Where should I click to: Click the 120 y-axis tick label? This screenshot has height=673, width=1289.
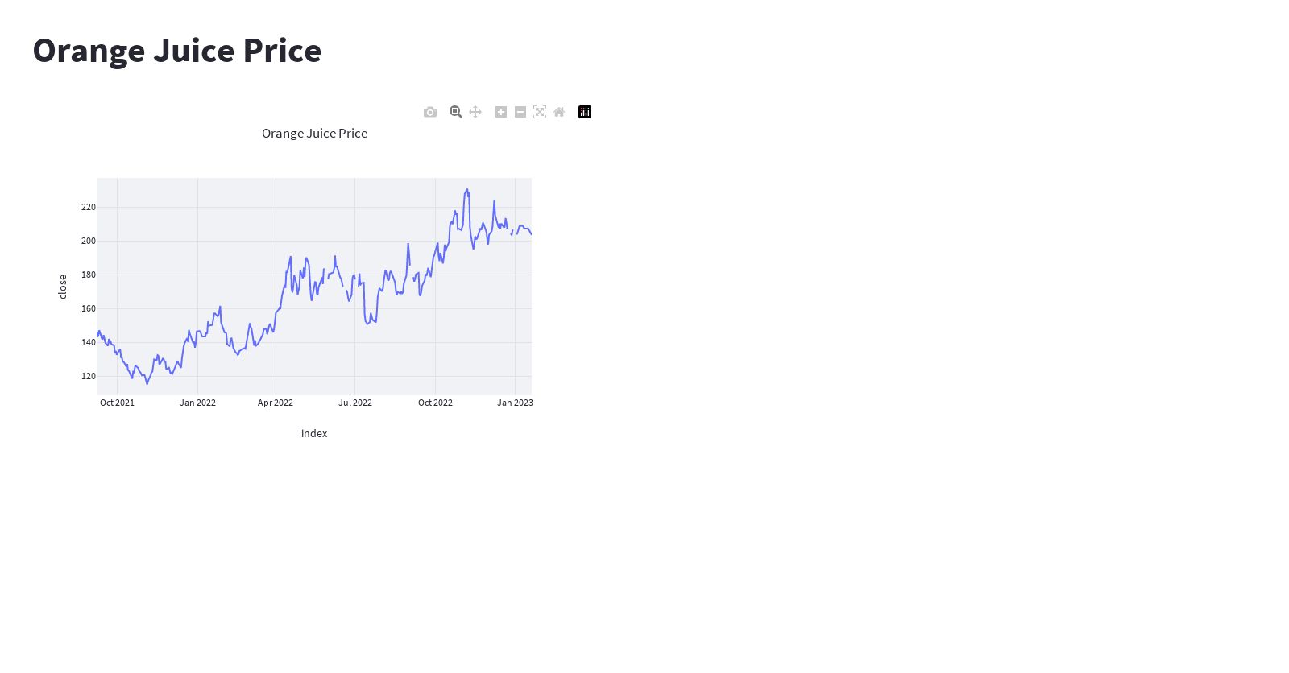coord(88,376)
